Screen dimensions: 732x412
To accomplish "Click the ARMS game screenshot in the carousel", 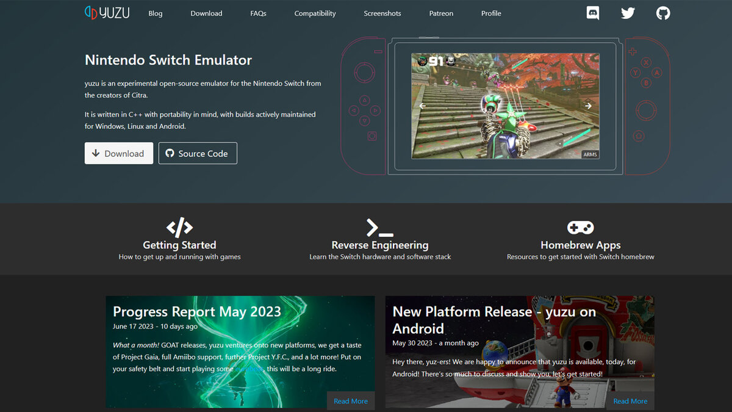I will (x=505, y=106).
